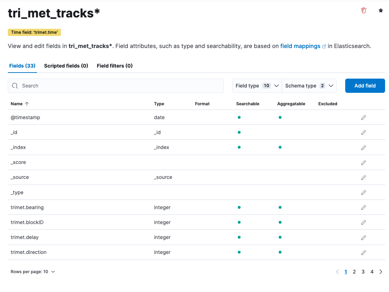Edit the @timestamp field
This screenshot has height=292, width=389.
(363, 117)
